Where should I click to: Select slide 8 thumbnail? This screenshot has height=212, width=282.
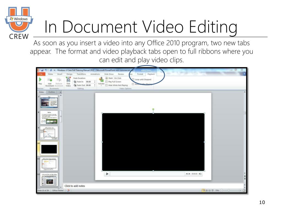point(49,117)
